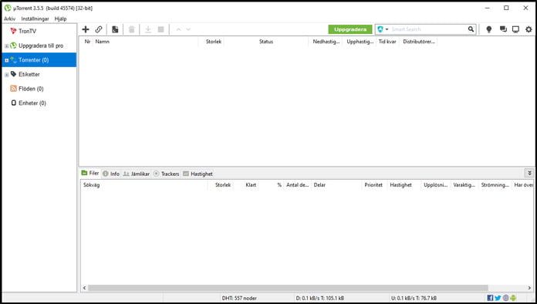
Task: Open the remote monitor icon in toolbar
Action: coord(515,29)
